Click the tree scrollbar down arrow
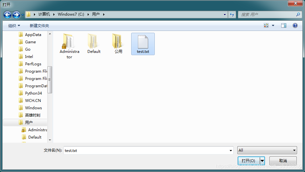This screenshot has height=172, width=305. (x=50, y=140)
